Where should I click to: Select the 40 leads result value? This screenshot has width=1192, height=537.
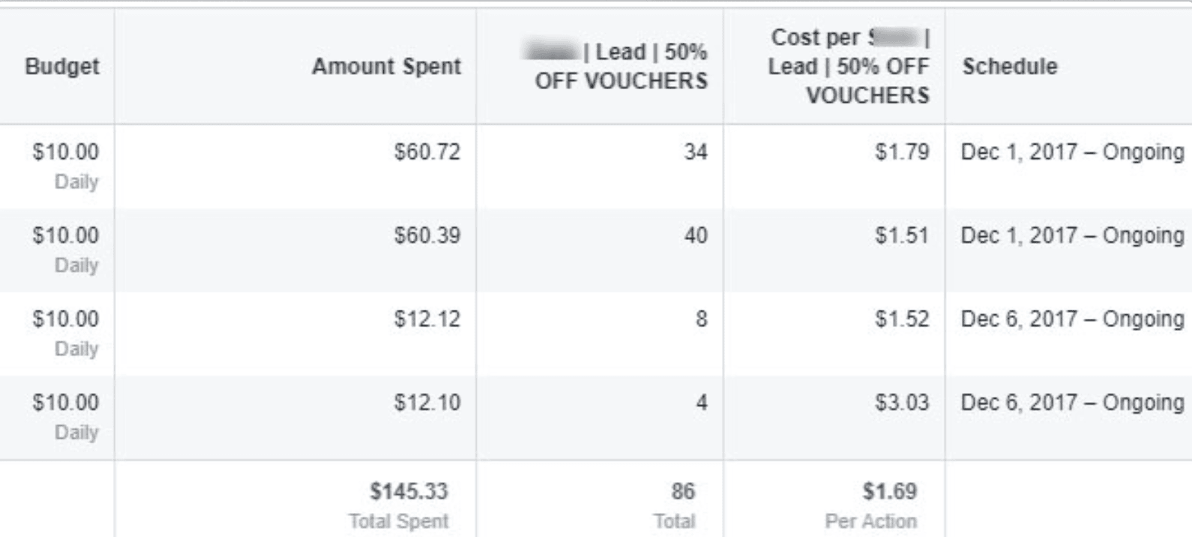(x=695, y=235)
